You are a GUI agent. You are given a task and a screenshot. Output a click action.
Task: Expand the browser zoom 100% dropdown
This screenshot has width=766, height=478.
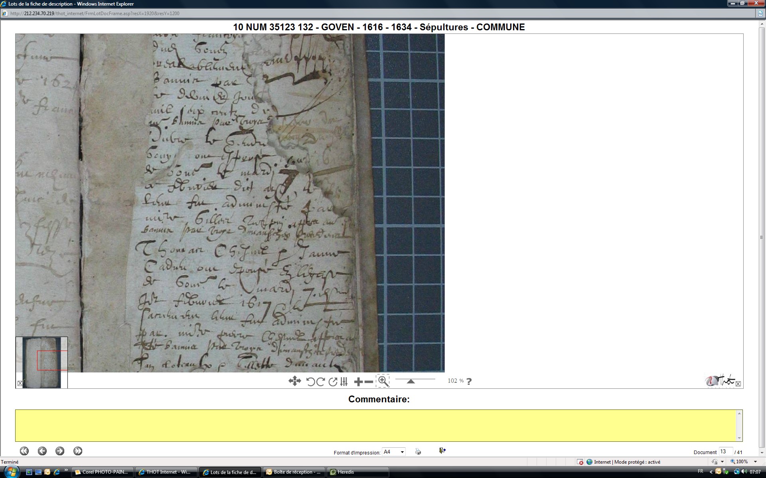755,462
